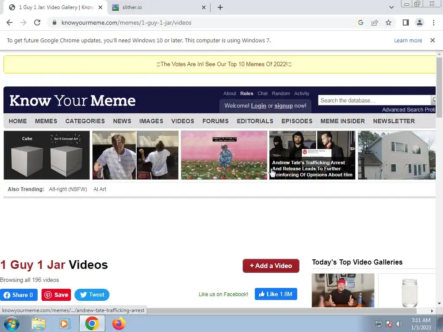443x332 pixels.
Task: Open the Windows Start menu
Action: coord(12,323)
